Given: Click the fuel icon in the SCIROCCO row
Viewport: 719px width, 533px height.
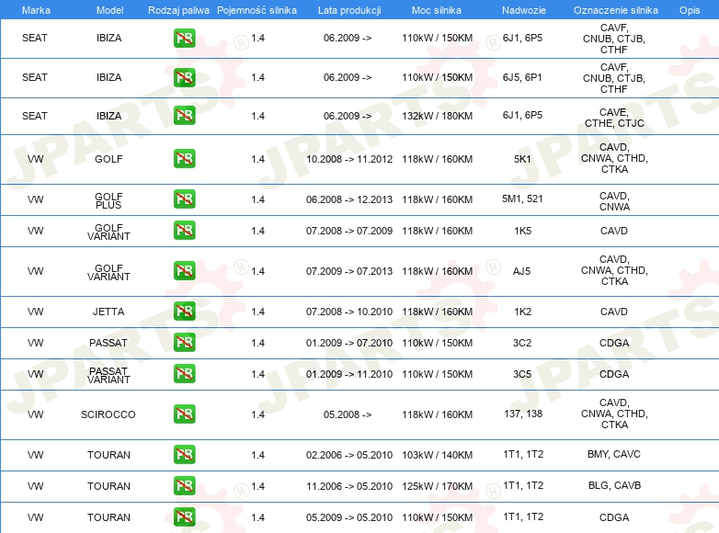Looking at the screenshot, I should (x=184, y=414).
